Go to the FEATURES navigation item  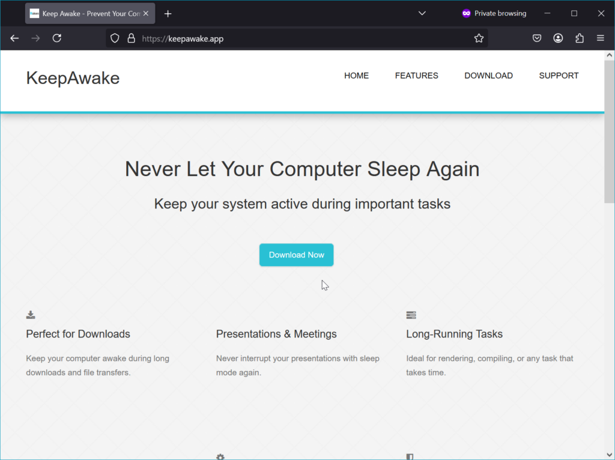tap(416, 76)
